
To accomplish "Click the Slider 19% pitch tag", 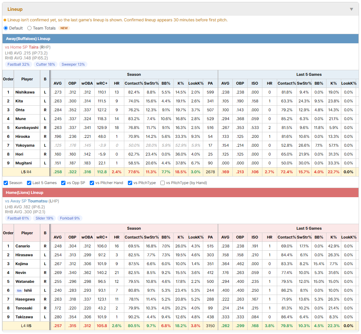I will pos(44,218).
